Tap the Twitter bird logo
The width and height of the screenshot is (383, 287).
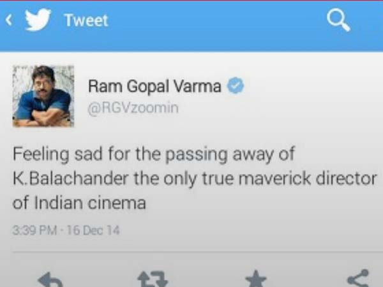tap(38, 20)
